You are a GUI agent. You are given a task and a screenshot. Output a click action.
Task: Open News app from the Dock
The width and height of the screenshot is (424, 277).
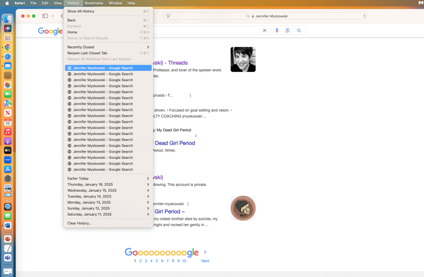point(7,113)
